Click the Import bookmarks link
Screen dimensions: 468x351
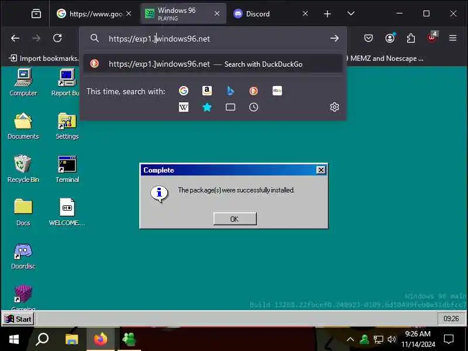pyautogui.click(x=44, y=58)
